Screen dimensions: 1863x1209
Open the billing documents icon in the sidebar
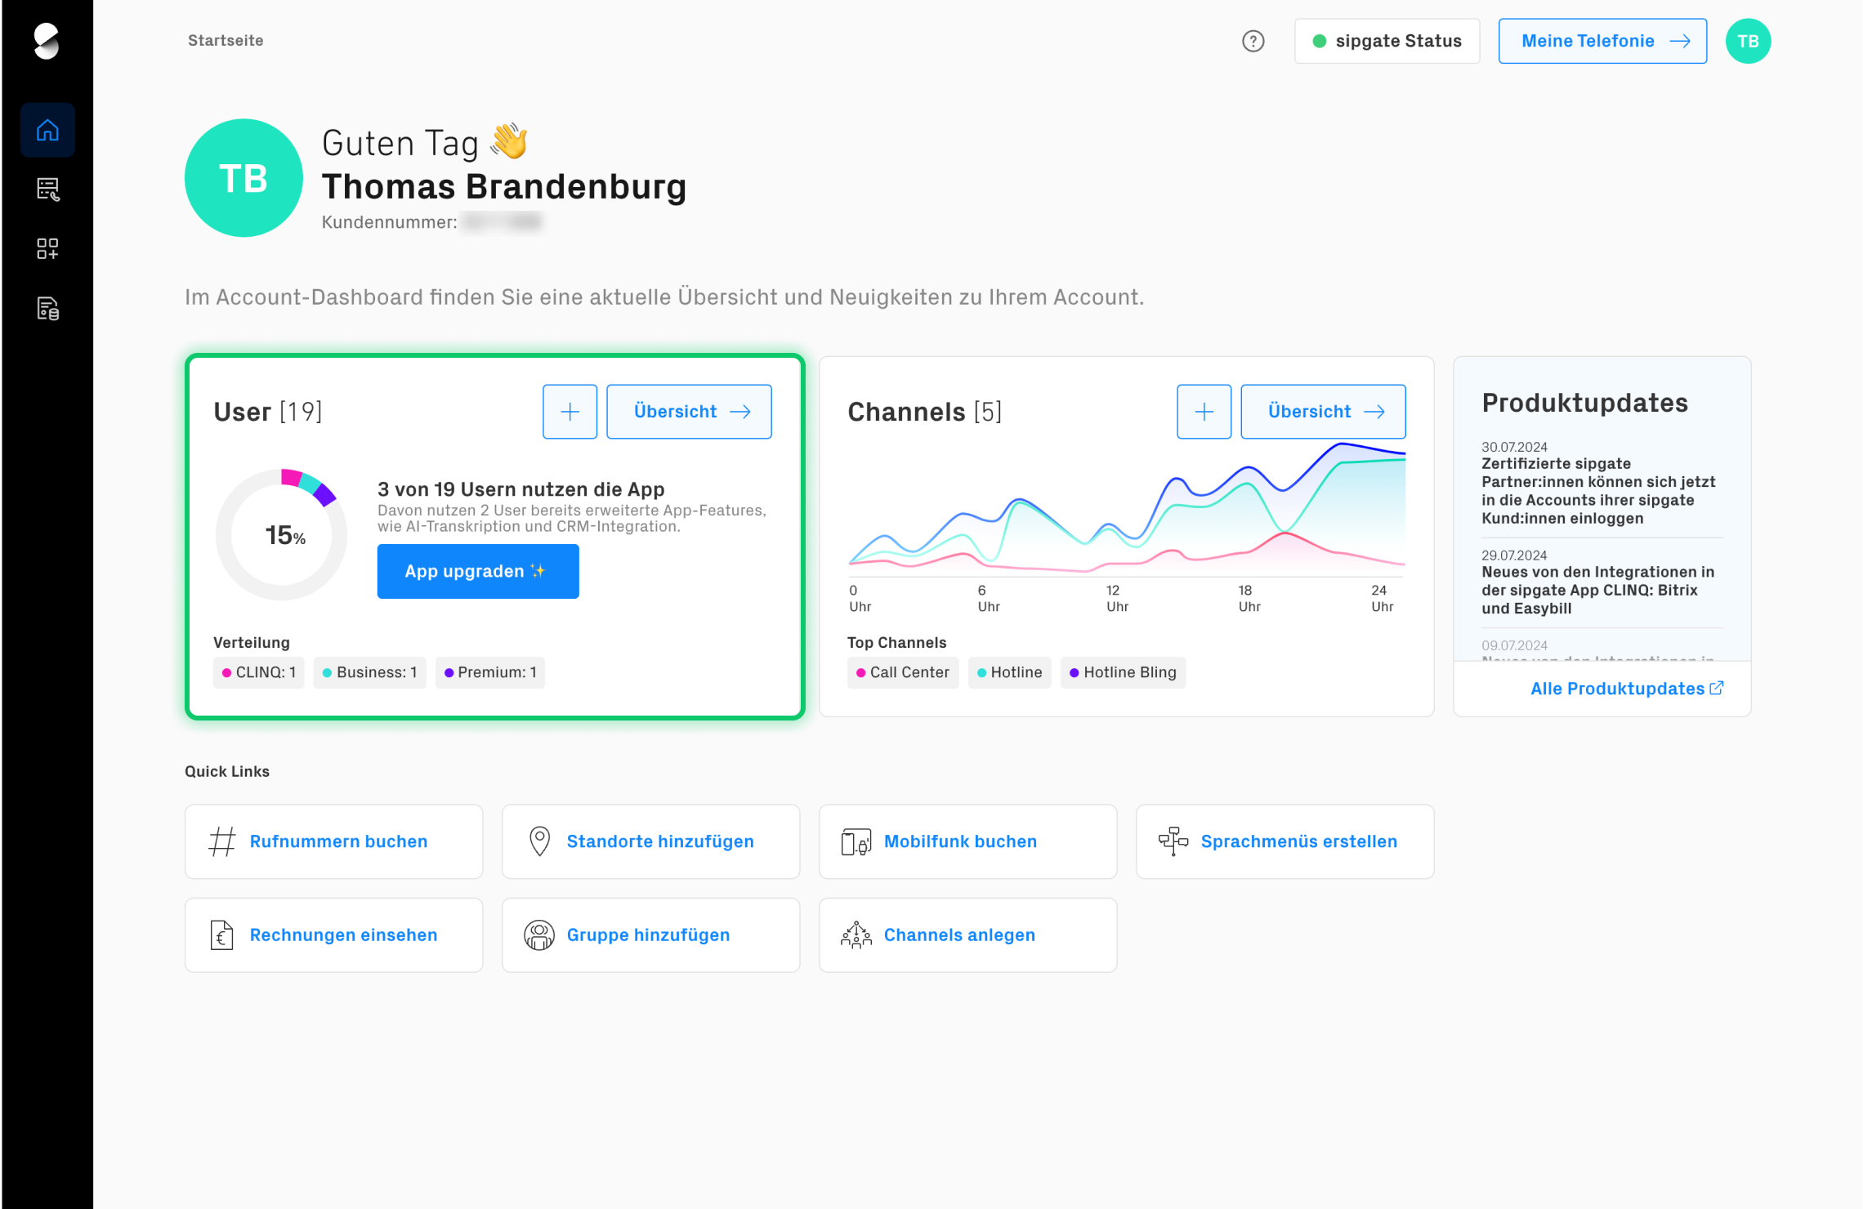coord(47,309)
